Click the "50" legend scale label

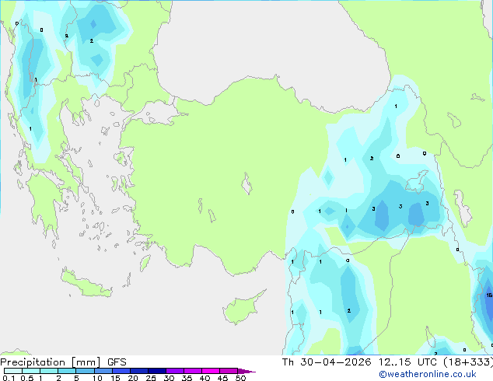click(x=240, y=378)
